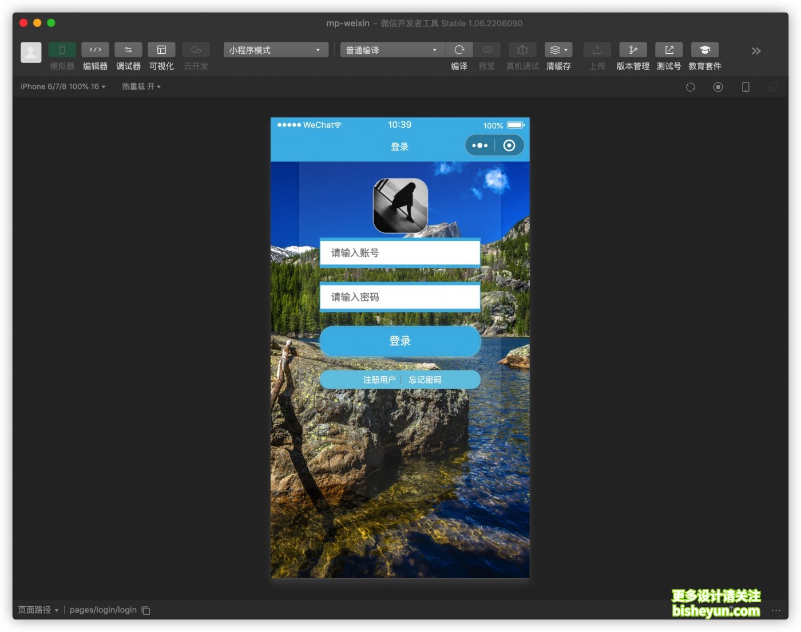Toggle the simulator panel button

point(62,50)
